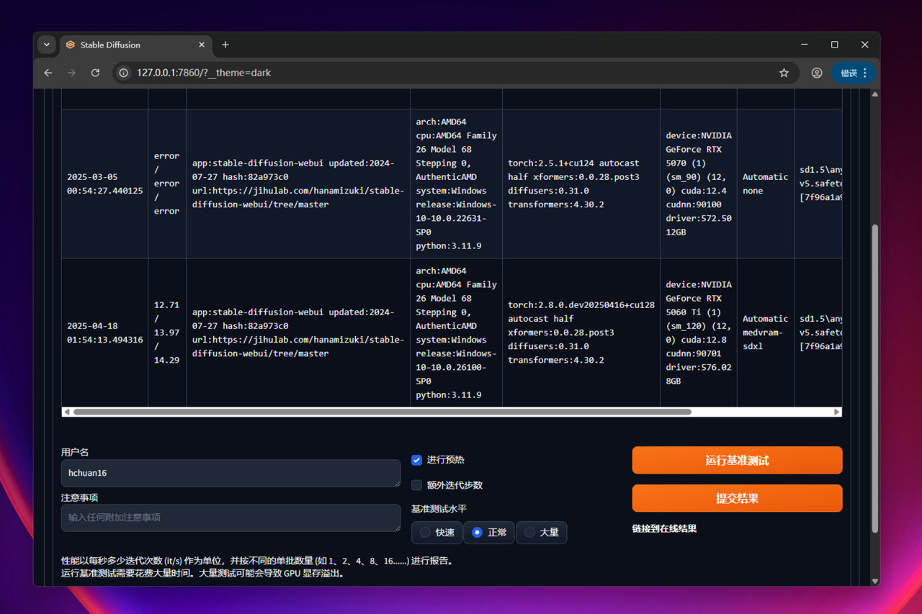Bookmark this page with star icon

tap(784, 73)
